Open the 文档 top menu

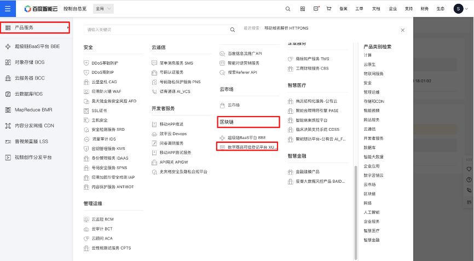pyautogui.click(x=376, y=9)
